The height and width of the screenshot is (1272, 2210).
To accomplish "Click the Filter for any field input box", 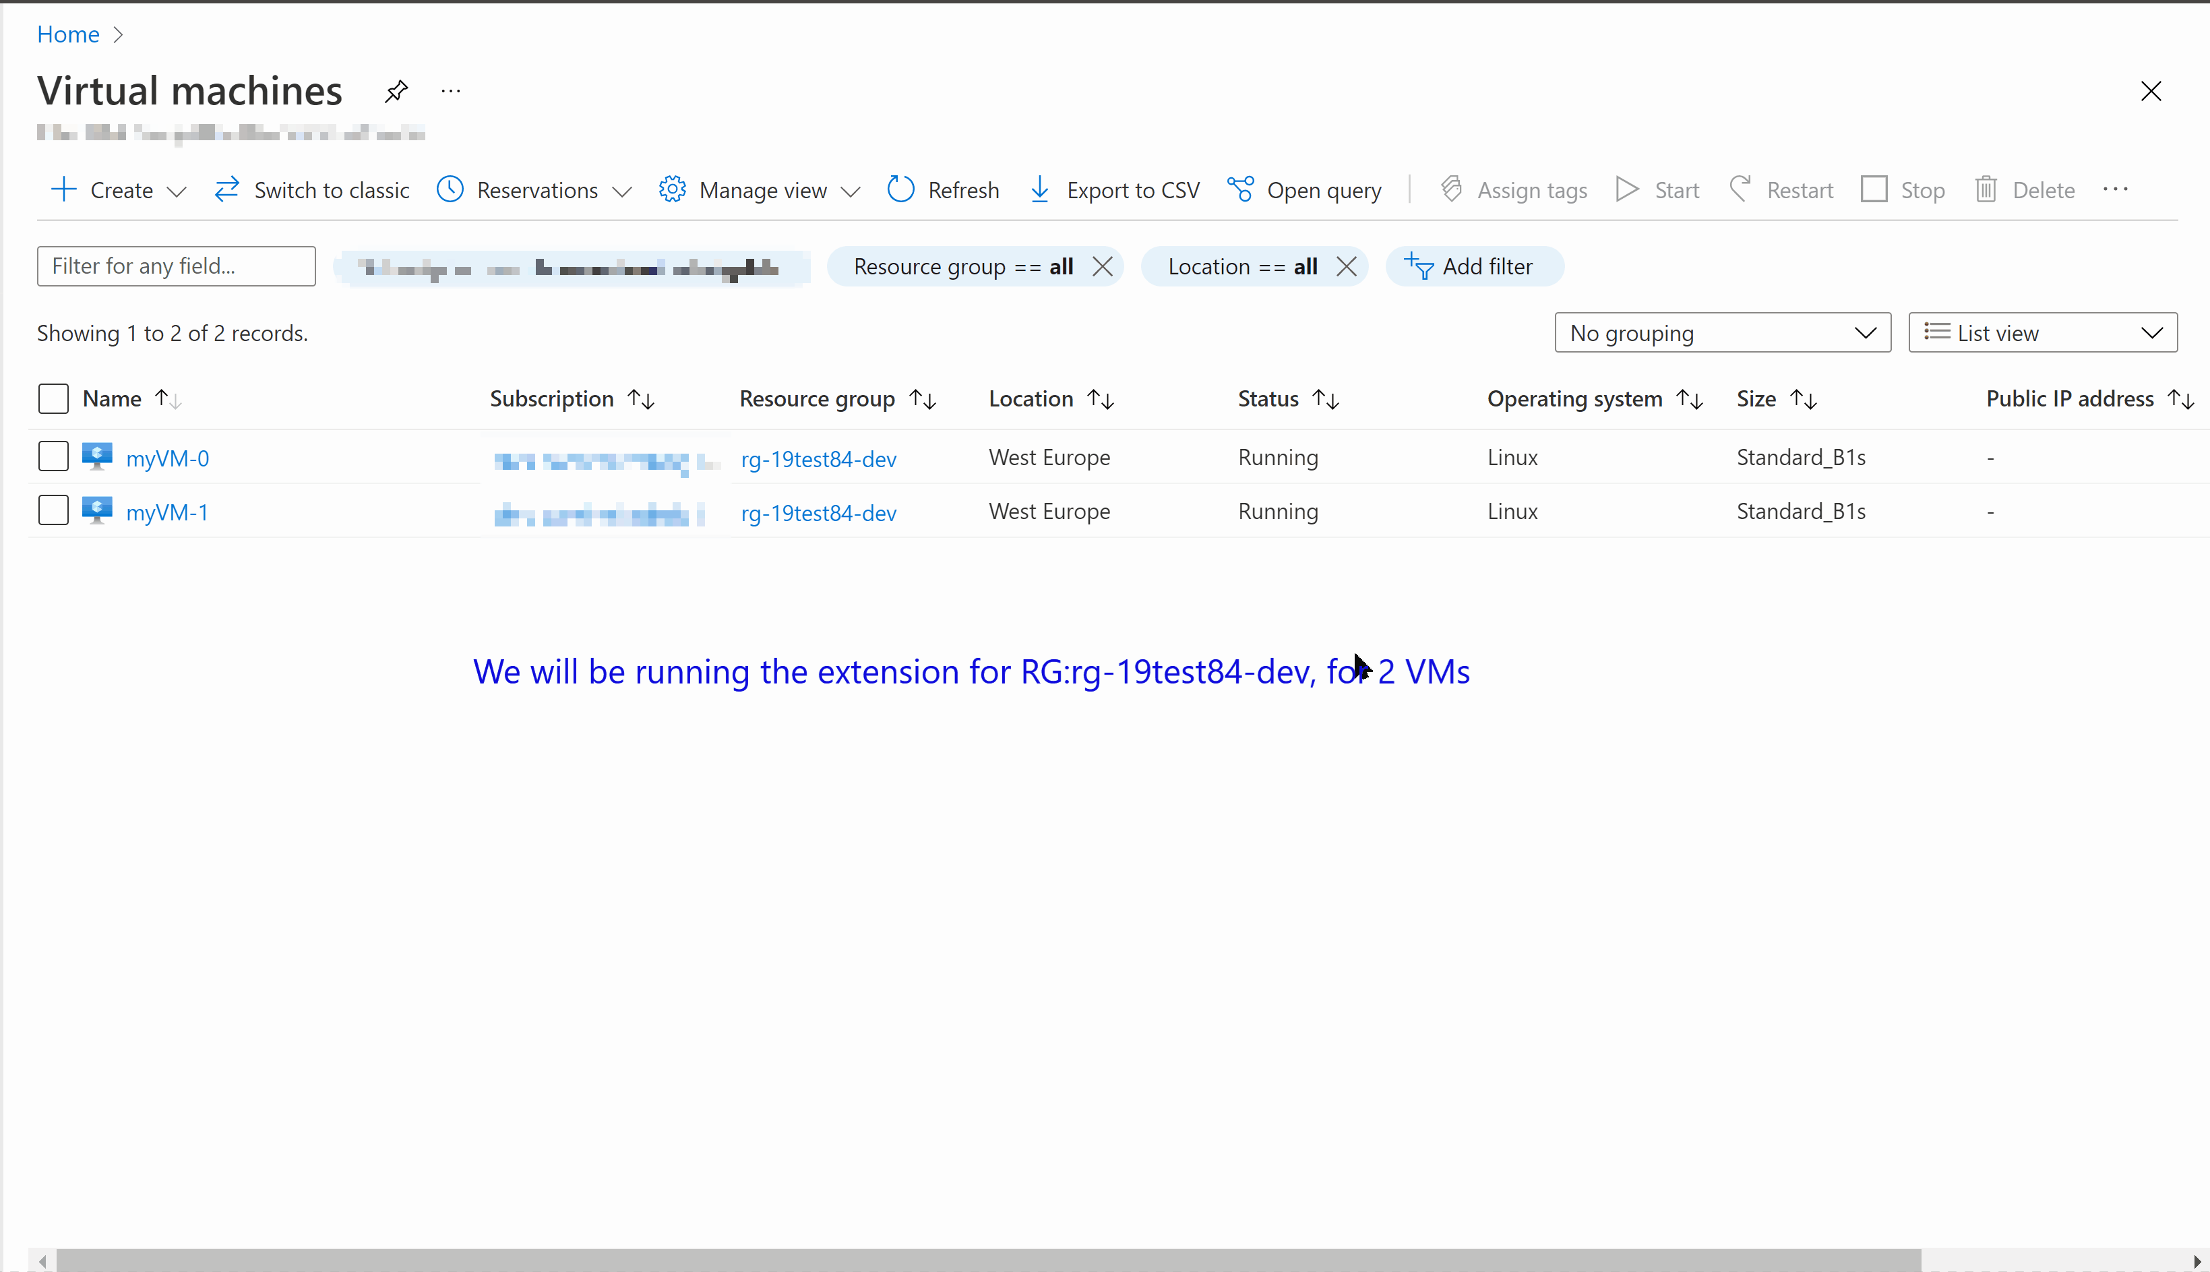I will click(x=176, y=266).
